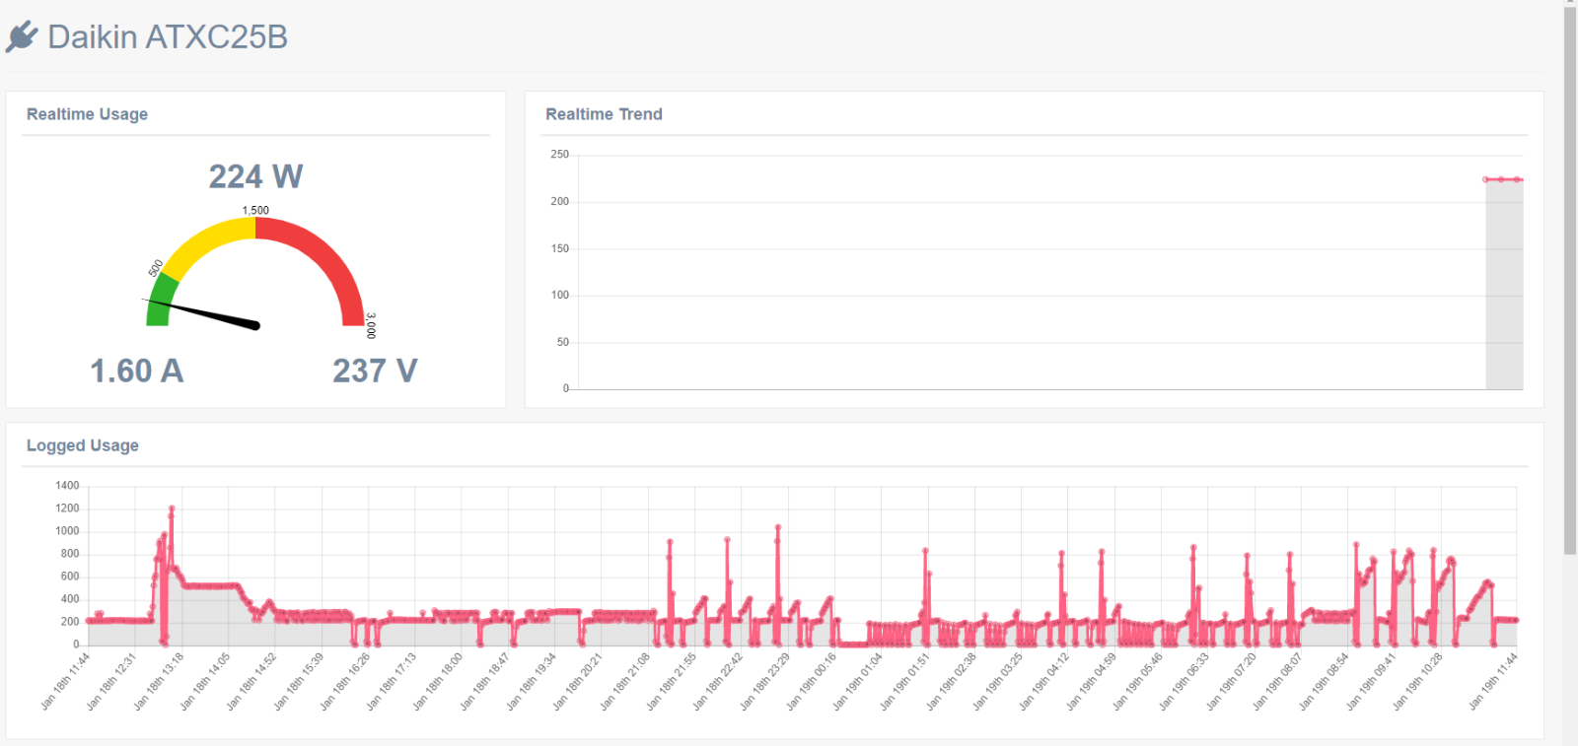Click the green segment of the gauge
This screenshot has height=746, width=1578.
[x=161, y=301]
